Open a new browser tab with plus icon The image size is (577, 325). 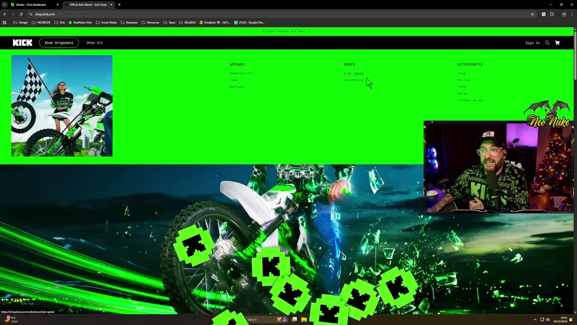[x=119, y=5]
